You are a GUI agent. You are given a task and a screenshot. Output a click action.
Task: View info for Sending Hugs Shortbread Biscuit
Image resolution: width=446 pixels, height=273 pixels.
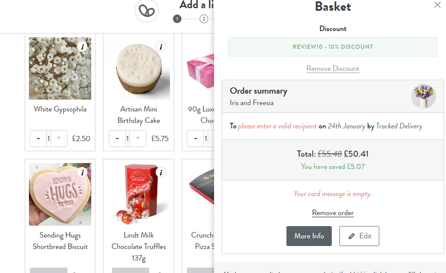(x=82, y=172)
